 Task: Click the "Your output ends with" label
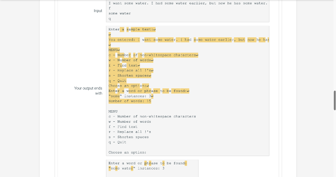click(x=88, y=91)
